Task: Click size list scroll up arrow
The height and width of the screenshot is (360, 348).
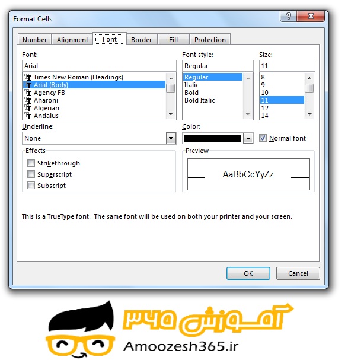Action: [309, 78]
